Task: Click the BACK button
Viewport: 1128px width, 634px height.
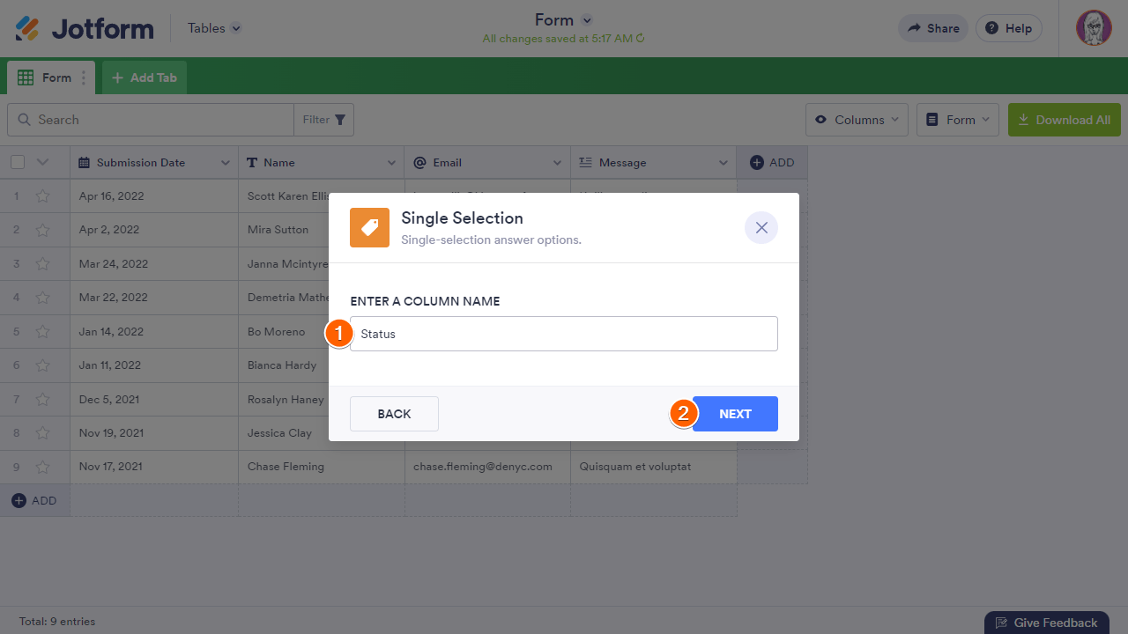Action: 394,414
